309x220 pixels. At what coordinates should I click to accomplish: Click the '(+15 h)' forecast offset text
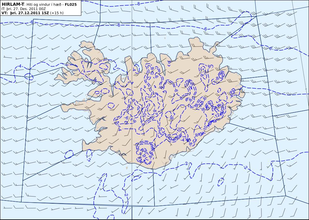[x=57, y=13]
